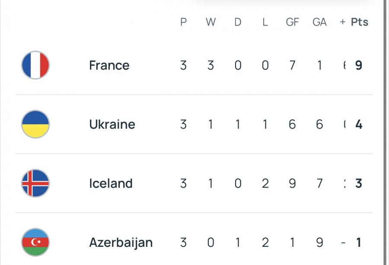Screen dimensions: 389x265
Task: Click the W (wins) column header
Action: tap(210, 22)
